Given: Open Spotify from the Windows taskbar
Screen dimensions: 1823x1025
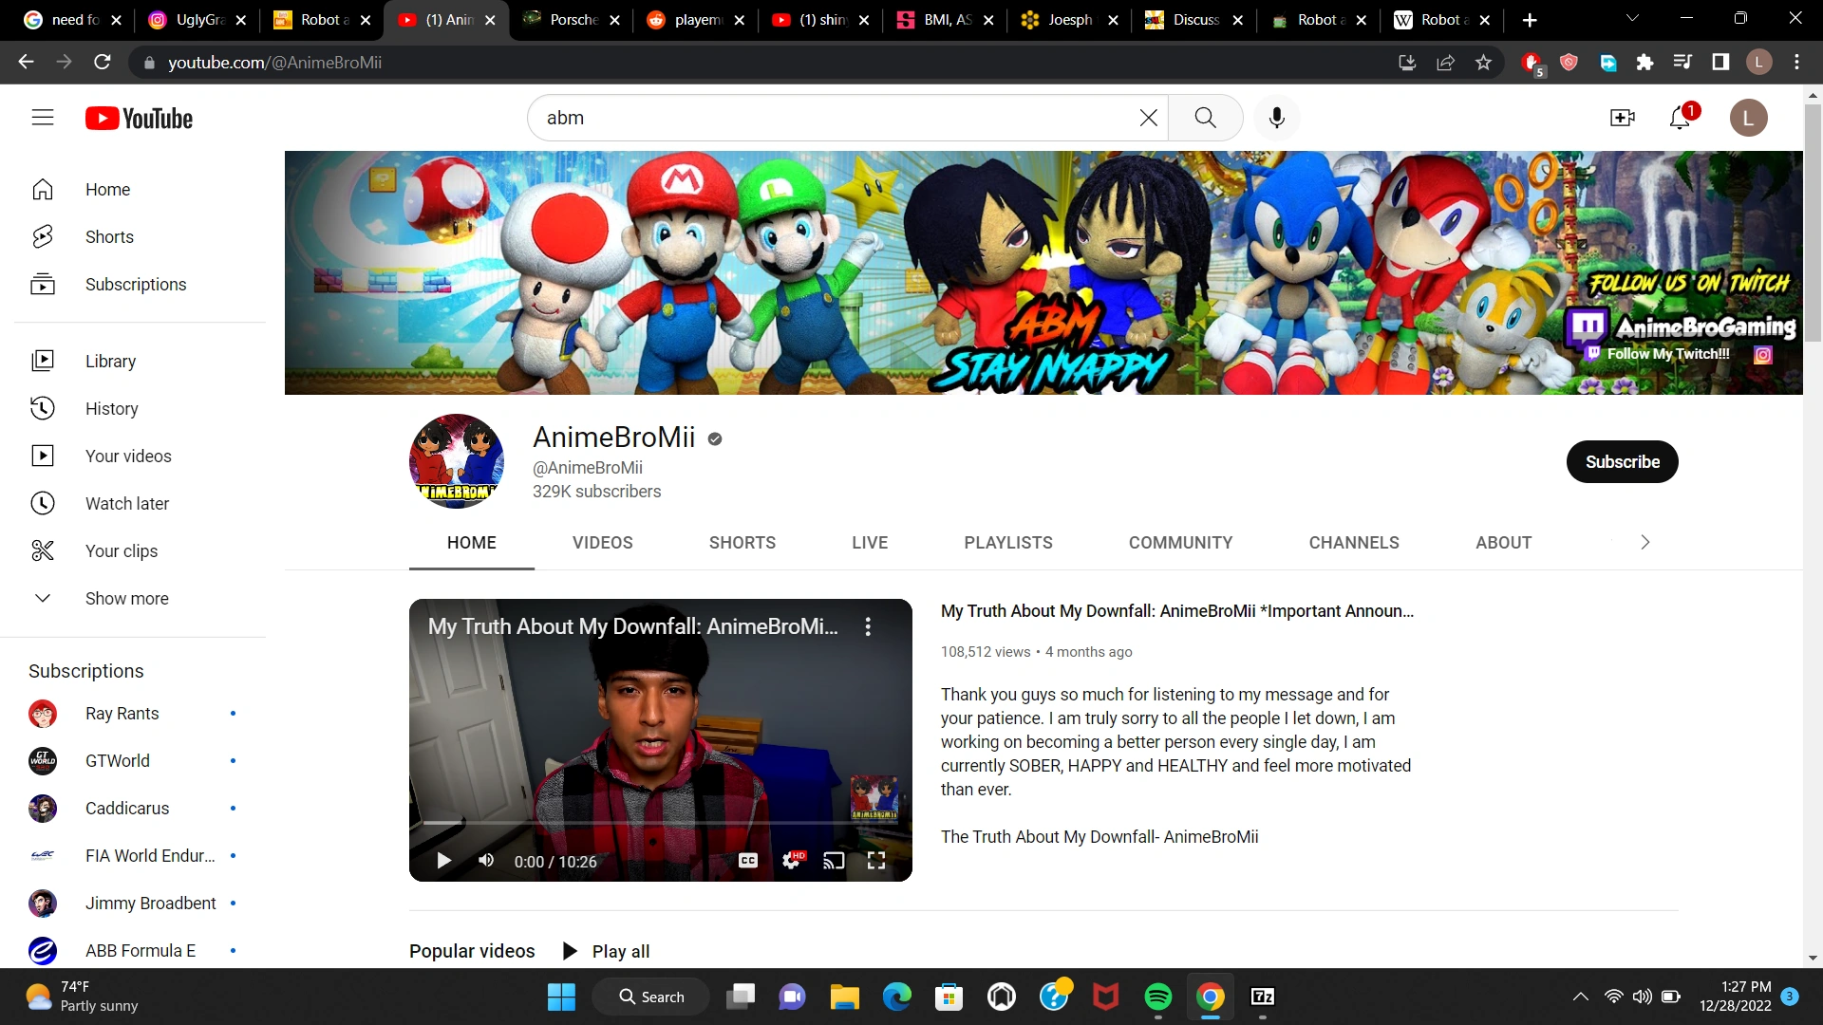Looking at the screenshot, I should [1157, 997].
